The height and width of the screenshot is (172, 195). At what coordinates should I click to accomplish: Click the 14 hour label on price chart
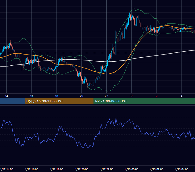pos(7,96)
